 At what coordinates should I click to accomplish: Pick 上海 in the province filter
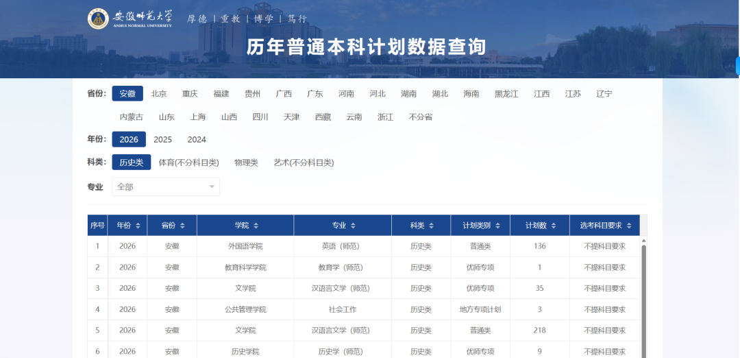coord(198,117)
